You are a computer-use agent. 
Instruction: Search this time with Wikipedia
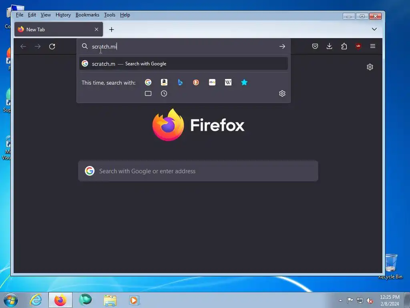(x=228, y=82)
